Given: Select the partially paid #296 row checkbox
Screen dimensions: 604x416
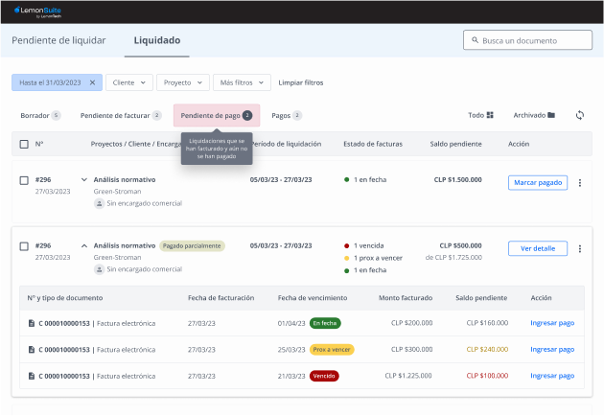Looking at the screenshot, I should pyautogui.click(x=24, y=245).
